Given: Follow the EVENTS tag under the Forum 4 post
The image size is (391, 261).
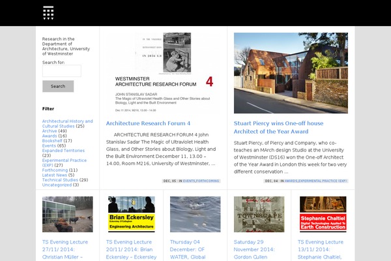Looking at the screenshot, I should pyautogui.click(x=189, y=181).
